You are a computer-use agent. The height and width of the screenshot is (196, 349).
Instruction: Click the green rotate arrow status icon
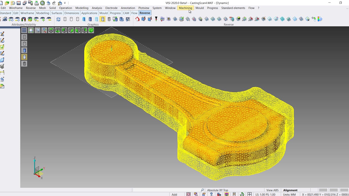click(242, 194)
